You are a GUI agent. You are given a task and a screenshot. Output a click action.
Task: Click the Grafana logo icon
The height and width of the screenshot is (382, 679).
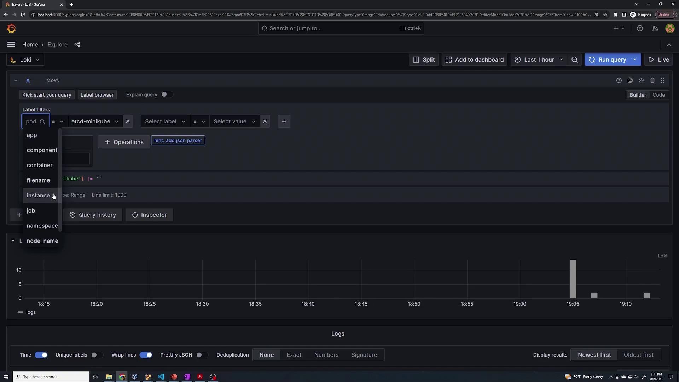click(x=11, y=29)
